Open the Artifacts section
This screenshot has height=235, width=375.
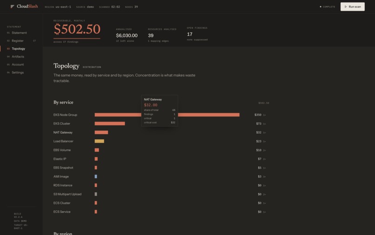click(18, 57)
